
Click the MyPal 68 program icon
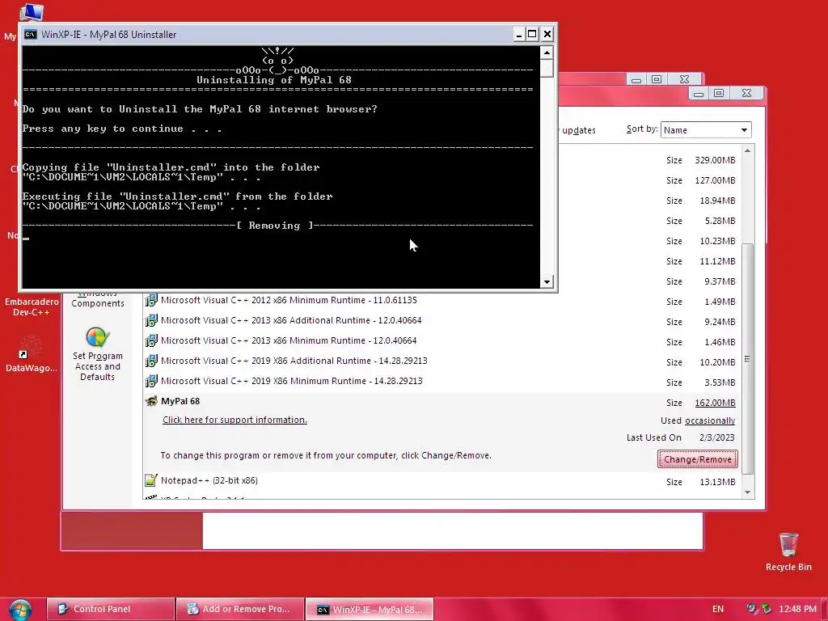coord(151,401)
